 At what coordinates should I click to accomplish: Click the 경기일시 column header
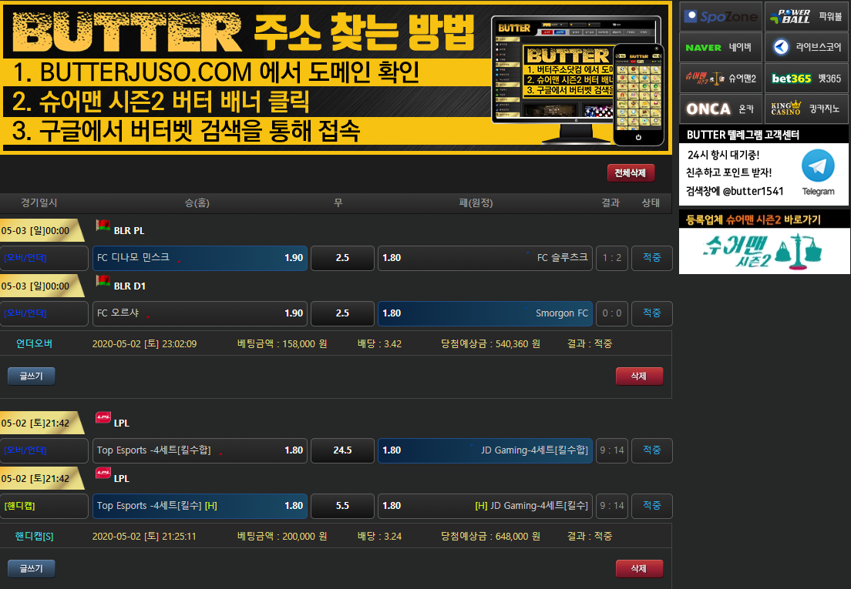(39, 203)
